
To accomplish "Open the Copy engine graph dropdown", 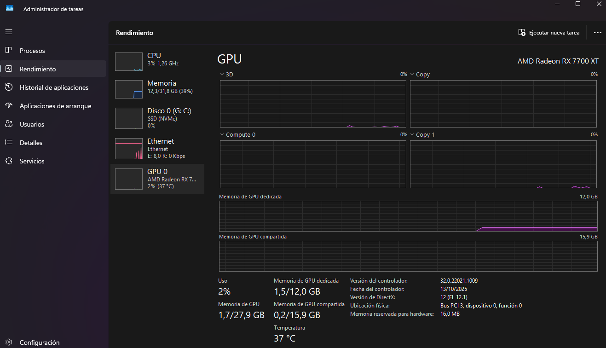I will 412,74.
